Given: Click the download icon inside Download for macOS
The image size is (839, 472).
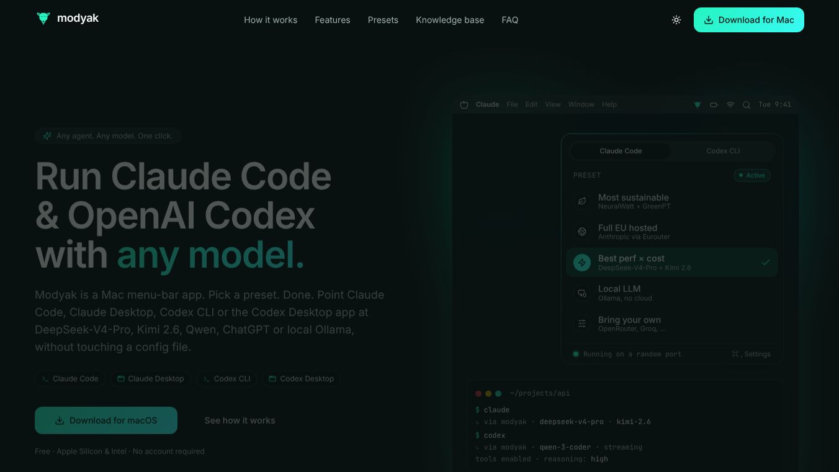Looking at the screenshot, I should click(60, 420).
